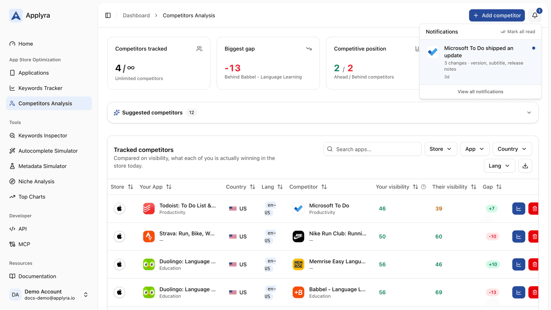
Task: Download the tracked competitors export icon
Action: 525,166
